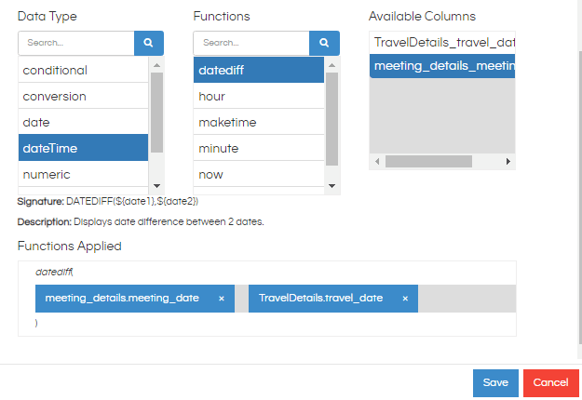Viewport: 582px width, 400px height.
Task: Cancel the function dialog
Action: [x=551, y=383]
